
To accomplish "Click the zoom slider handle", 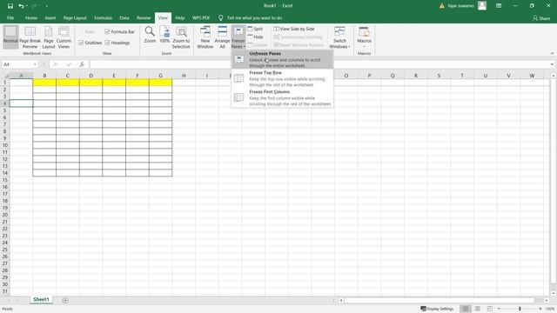I will point(520,309).
